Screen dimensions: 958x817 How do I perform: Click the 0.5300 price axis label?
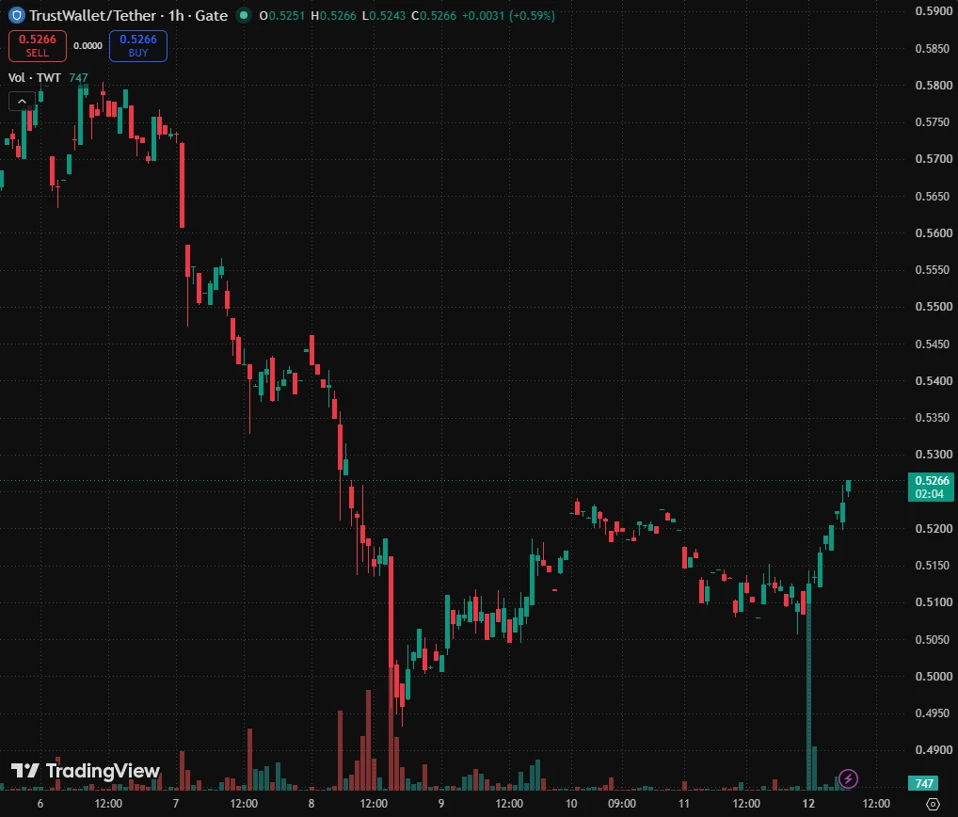(x=934, y=455)
